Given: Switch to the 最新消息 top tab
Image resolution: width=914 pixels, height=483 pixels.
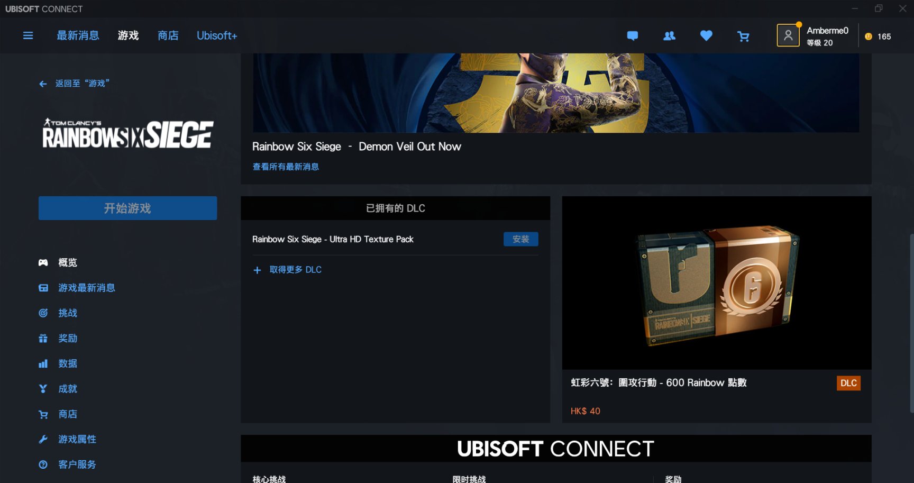Looking at the screenshot, I should 78,35.
